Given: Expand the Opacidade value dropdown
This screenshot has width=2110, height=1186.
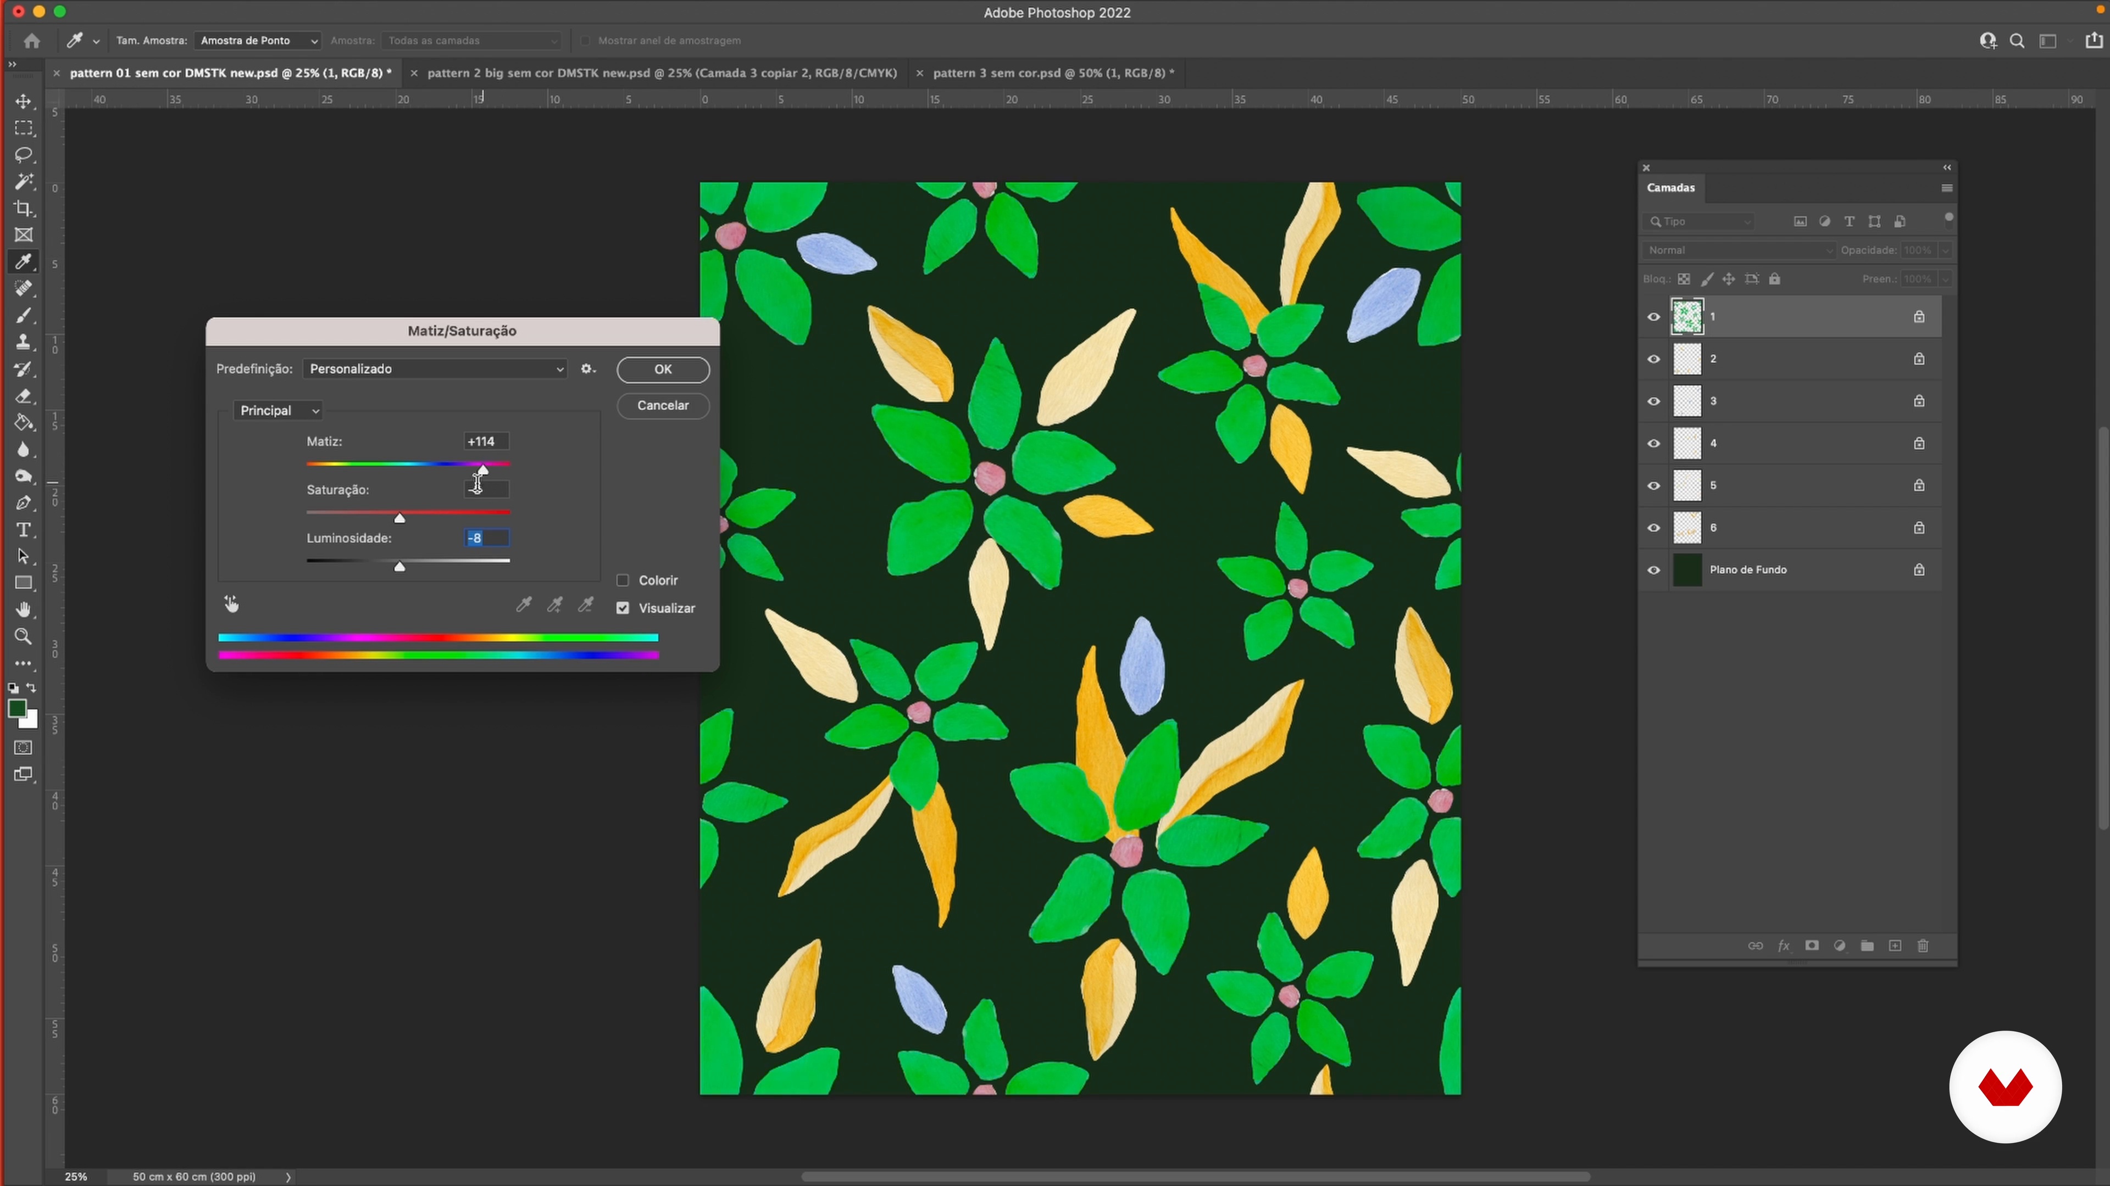Looking at the screenshot, I should [1945, 250].
